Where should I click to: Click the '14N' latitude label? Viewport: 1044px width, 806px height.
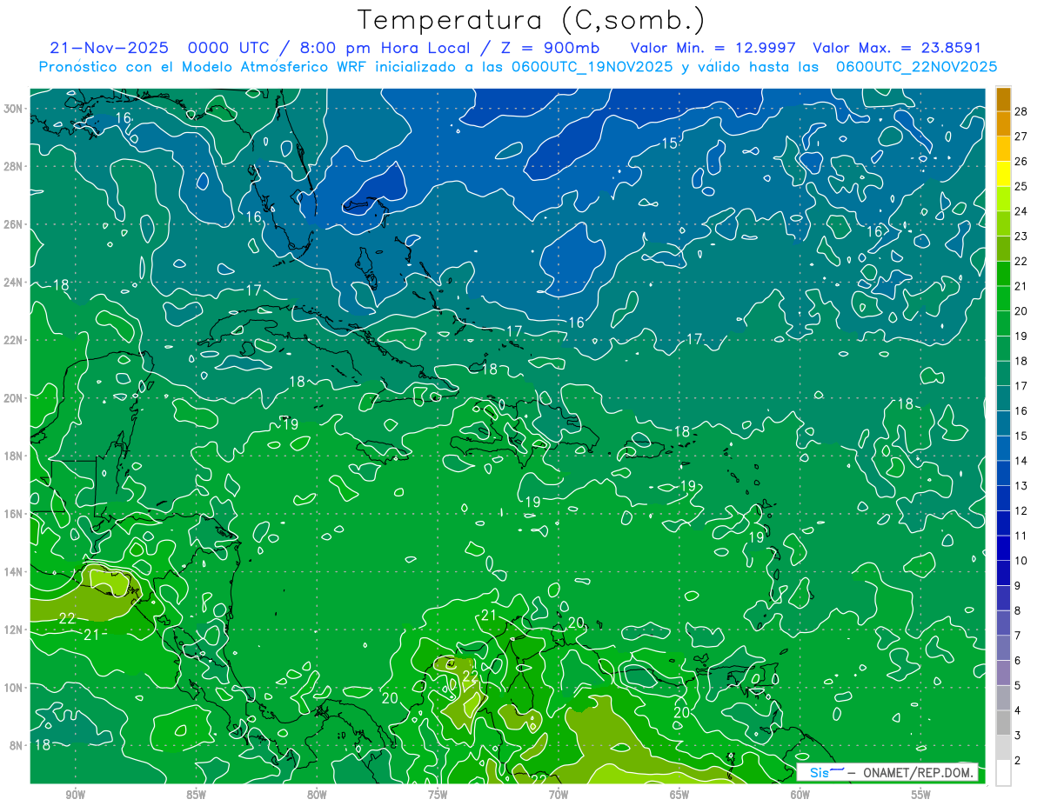click(15, 571)
